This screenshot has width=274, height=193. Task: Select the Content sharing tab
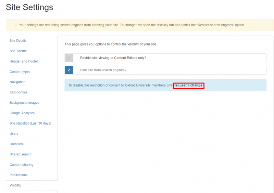21,165
